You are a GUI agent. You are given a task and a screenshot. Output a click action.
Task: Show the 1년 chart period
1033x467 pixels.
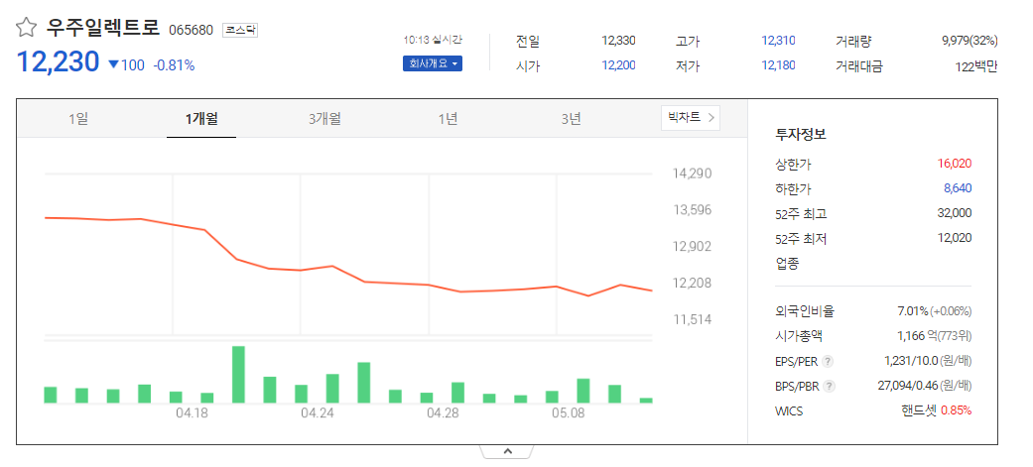pyautogui.click(x=448, y=119)
